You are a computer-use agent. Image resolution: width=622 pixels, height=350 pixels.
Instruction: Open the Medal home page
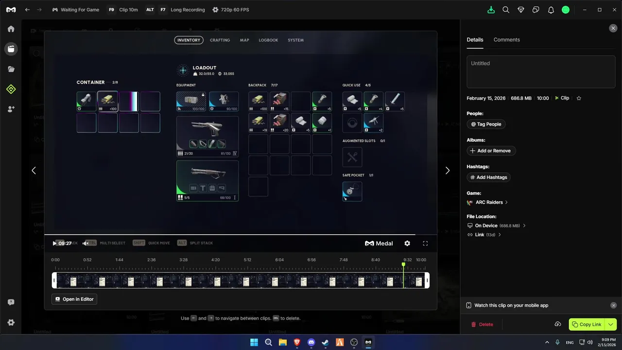(x=11, y=29)
